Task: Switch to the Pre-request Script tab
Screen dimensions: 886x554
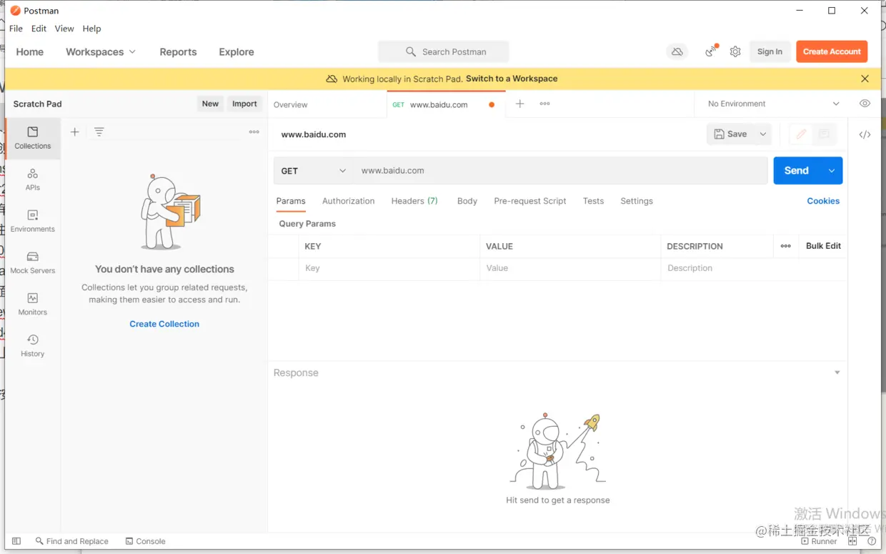Action: click(x=530, y=201)
